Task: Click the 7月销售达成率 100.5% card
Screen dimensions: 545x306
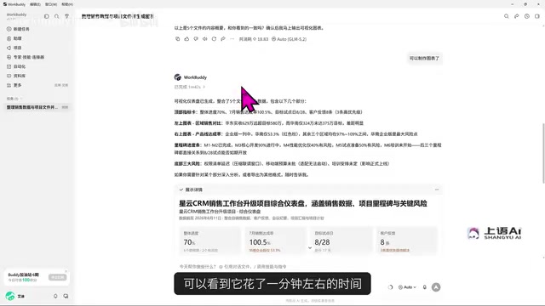Action: (x=276, y=241)
